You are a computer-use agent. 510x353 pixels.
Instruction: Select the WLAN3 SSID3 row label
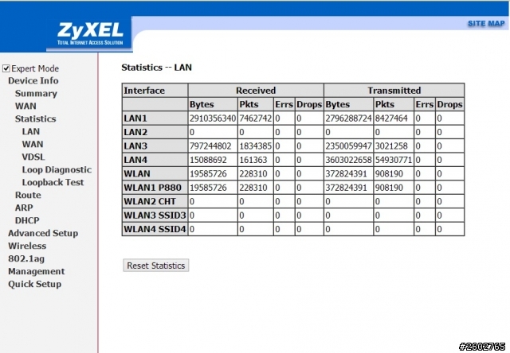(x=155, y=215)
